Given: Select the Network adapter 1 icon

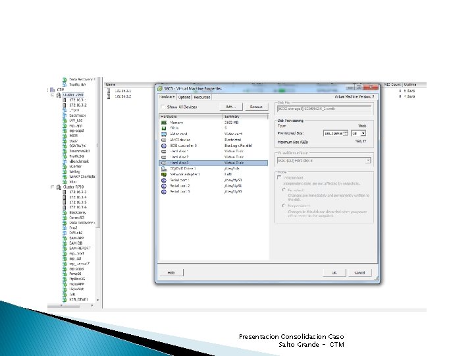Looking at the screenshot, I should [164, 174].
